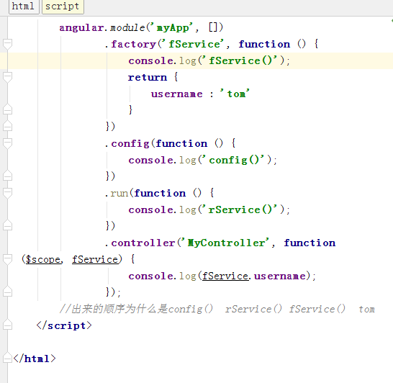
Task: Click the 'fService()' log string
Action: pos(240,60)
